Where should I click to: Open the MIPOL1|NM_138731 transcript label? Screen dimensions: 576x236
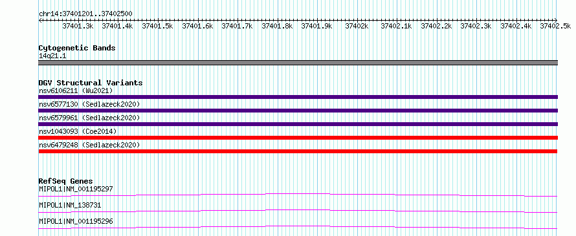pyautogui.click(x=70, y=206)
